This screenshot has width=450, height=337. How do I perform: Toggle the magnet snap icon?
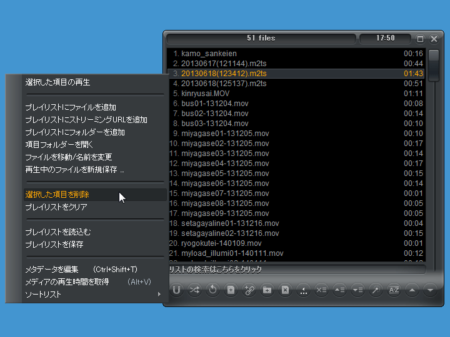coord(176,290)
